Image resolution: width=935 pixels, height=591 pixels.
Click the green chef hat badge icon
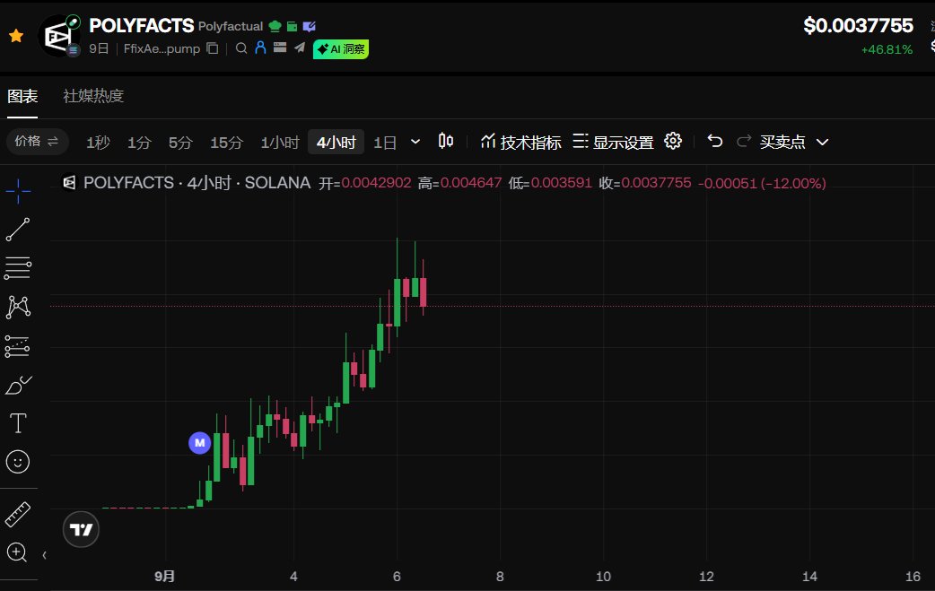click(275, 26)
